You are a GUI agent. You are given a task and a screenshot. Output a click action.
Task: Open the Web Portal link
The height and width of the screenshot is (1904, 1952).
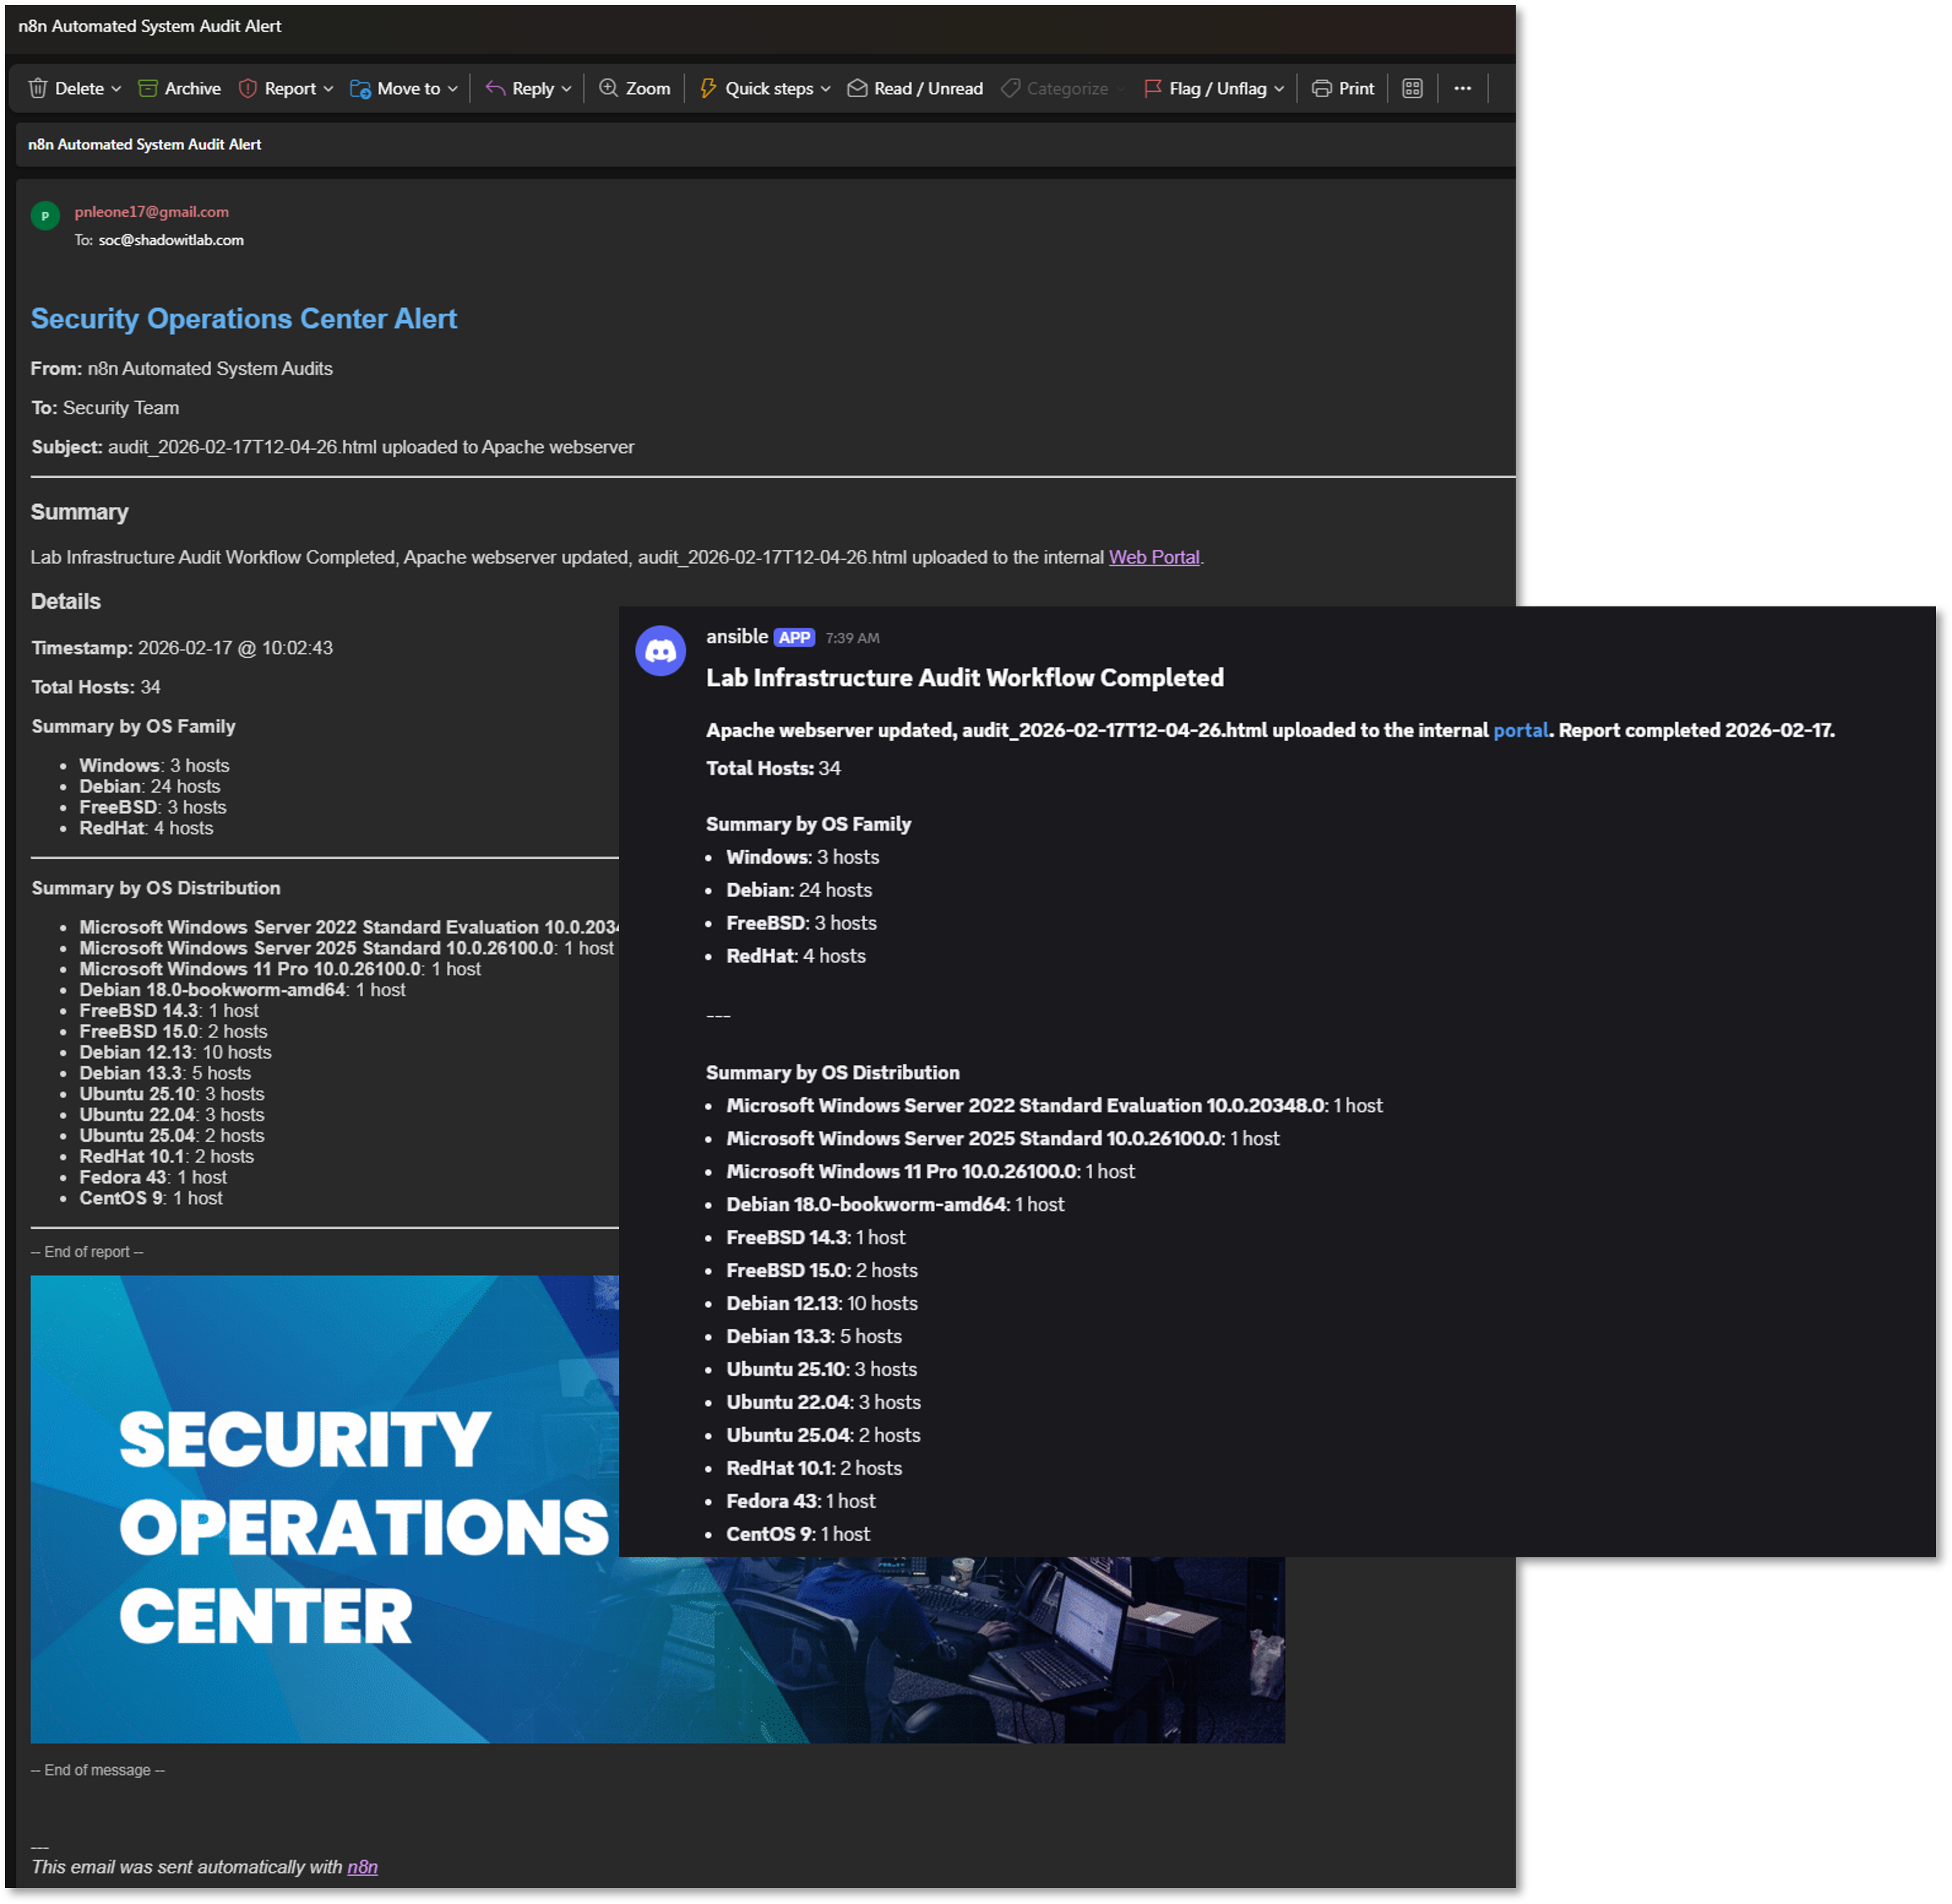click(1153, 557)
